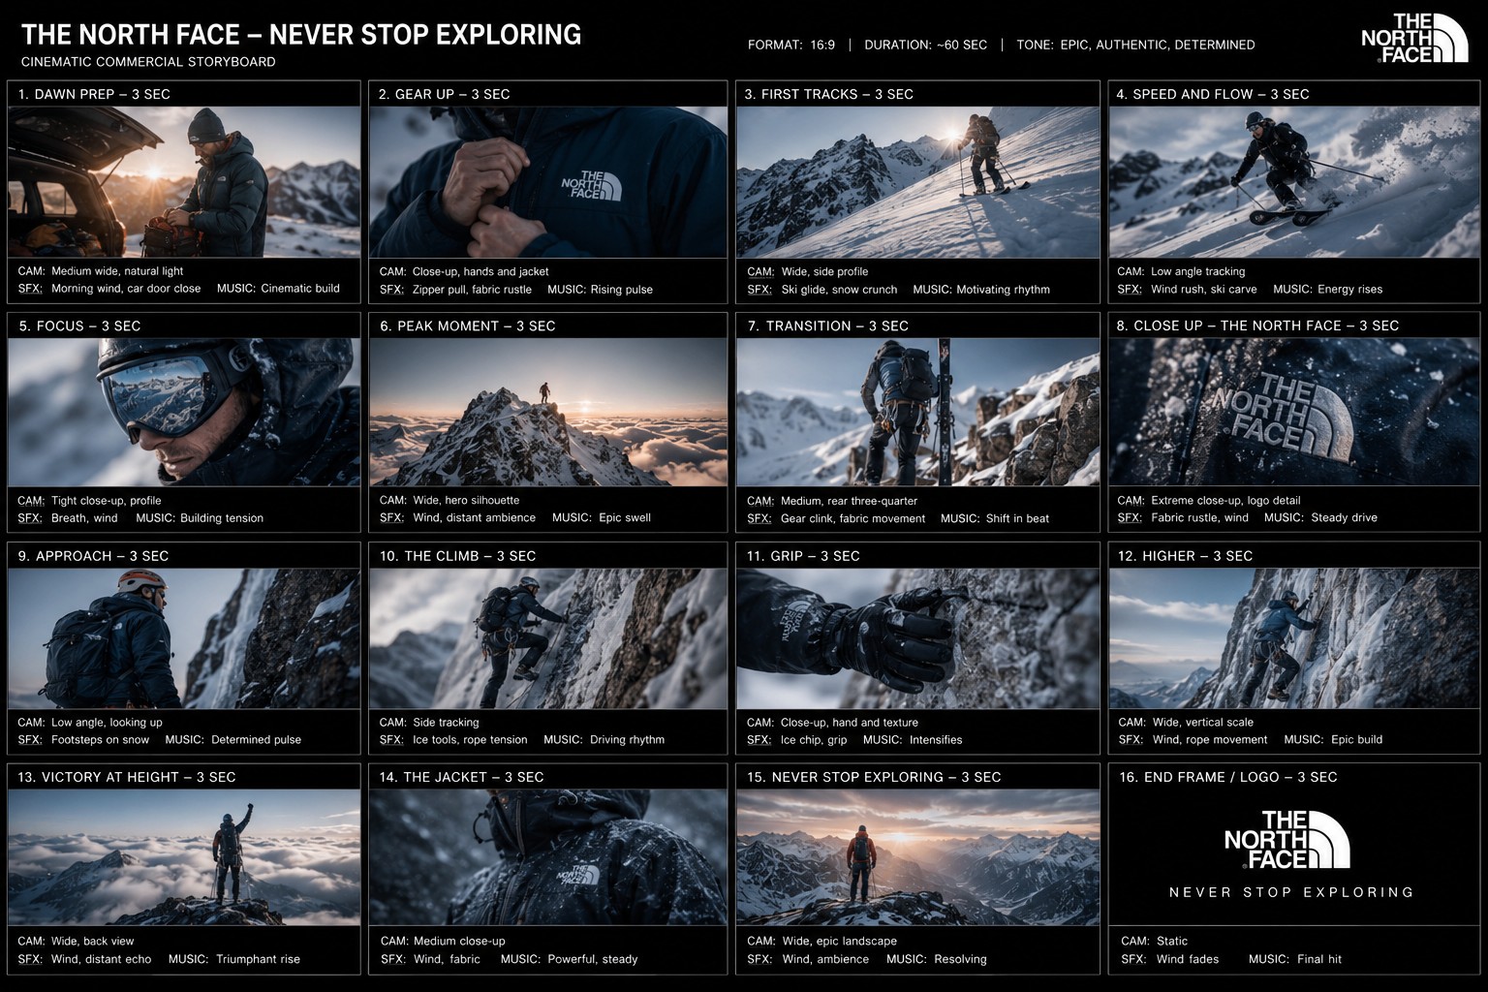The width and height of the screenshot is (1488, 992).
Task: Select the Gear Up jacket zipper thumbnail
Action: 547,182
